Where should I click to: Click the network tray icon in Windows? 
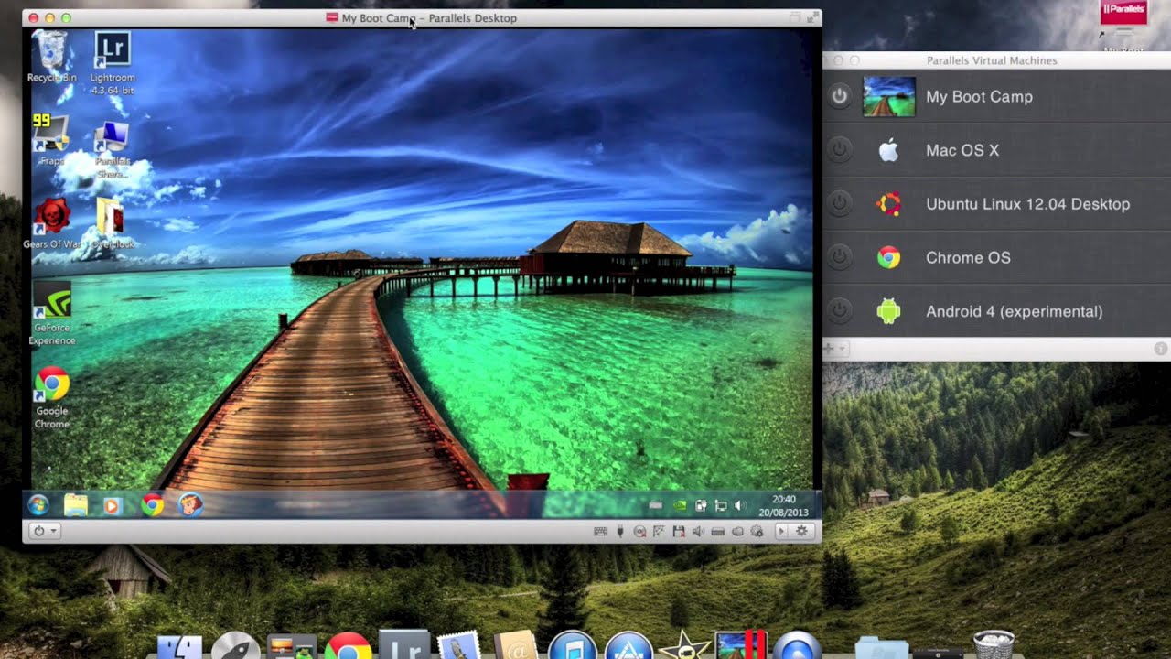click(x=721, y=505)
